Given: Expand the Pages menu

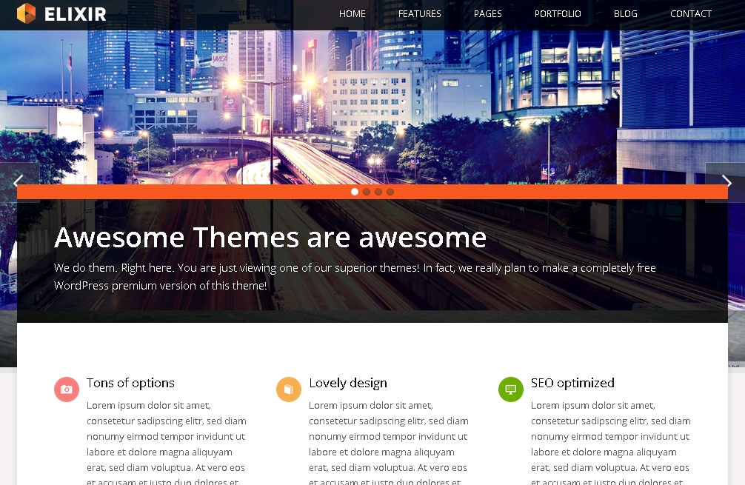Looking at the screenshot, I should [x=487, y=14].
